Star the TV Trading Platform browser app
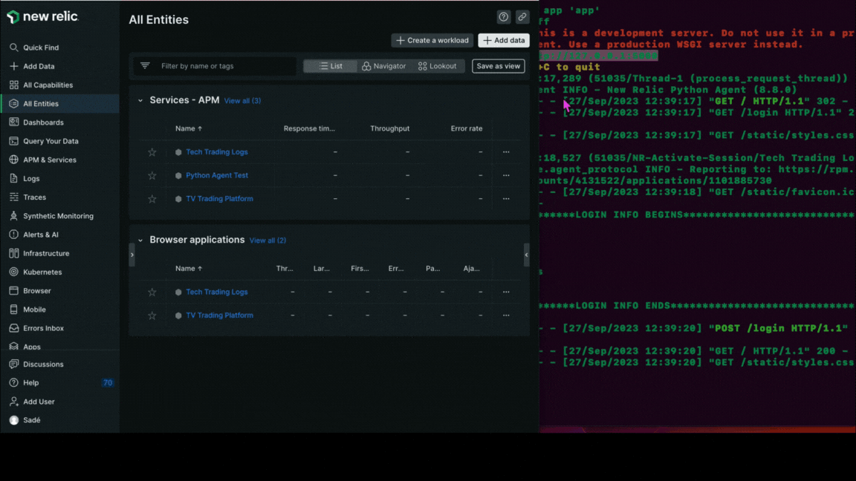 [x=152, y=315]
